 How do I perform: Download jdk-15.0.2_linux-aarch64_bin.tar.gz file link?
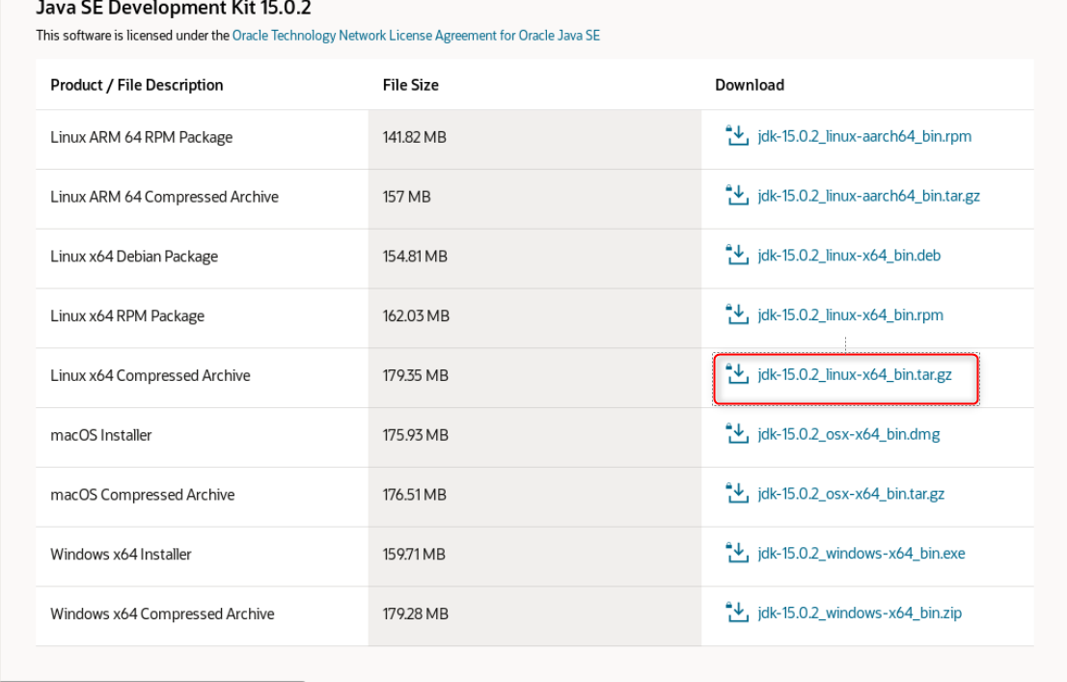click(868, 196)
